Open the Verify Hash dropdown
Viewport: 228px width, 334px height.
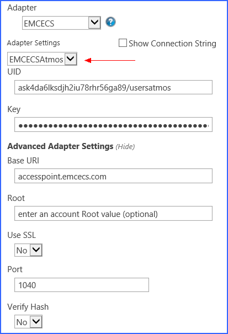click(x=28, y=322)
